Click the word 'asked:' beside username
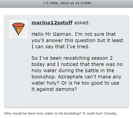This screenshot has width=133, height=118. (82, 23)
